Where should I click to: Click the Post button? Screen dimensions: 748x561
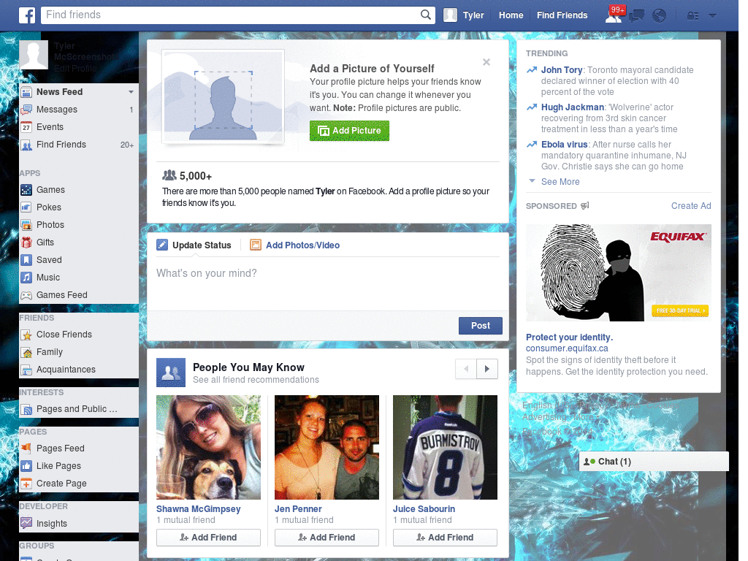click(x=481, y=326)
